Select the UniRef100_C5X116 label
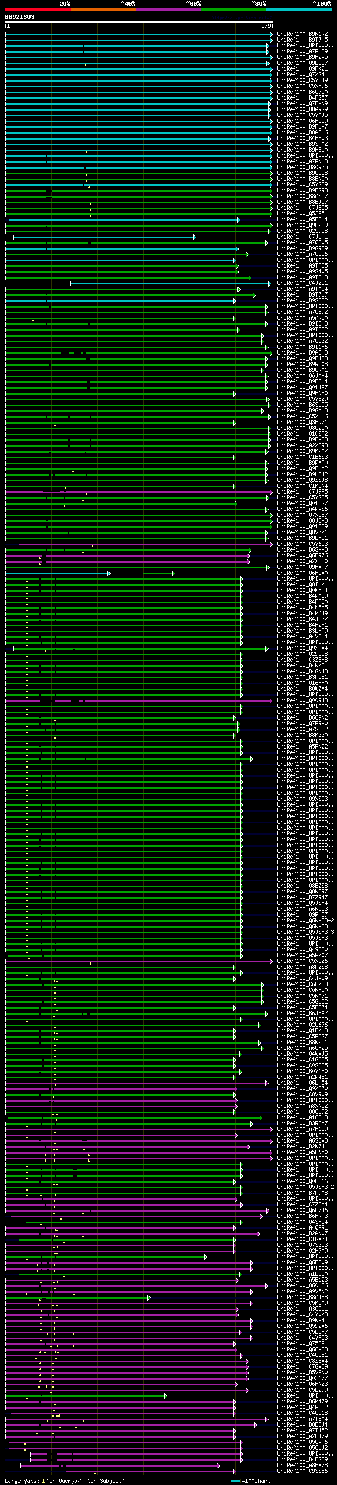 302,416
